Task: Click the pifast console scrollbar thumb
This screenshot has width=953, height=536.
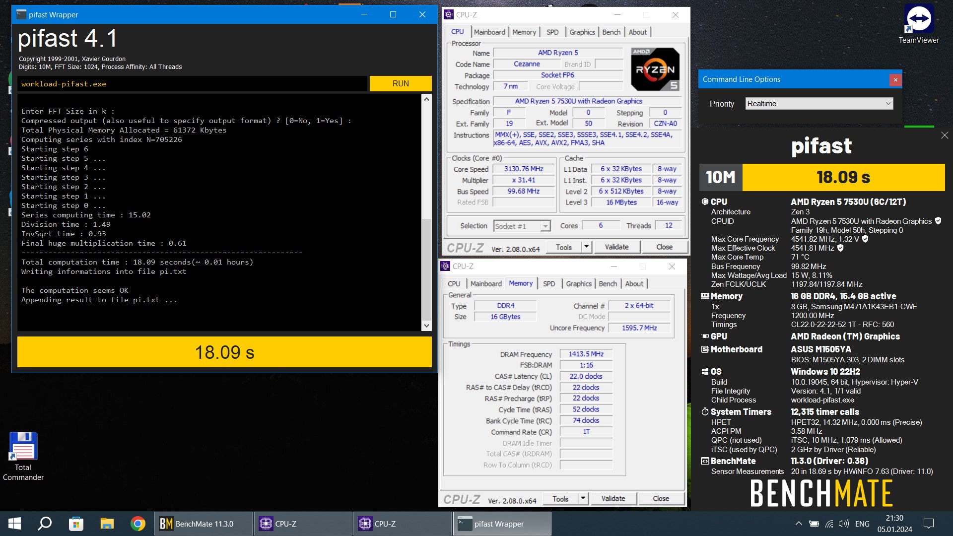Action: point(426,269)
